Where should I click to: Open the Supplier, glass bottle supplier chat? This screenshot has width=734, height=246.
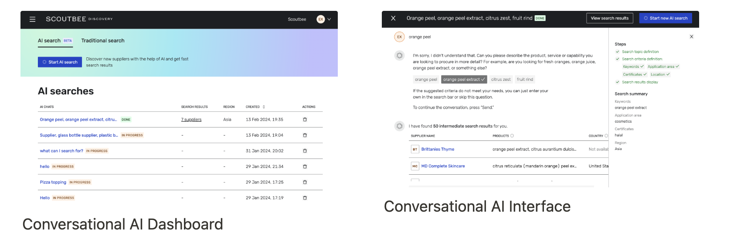coord(79,135)
